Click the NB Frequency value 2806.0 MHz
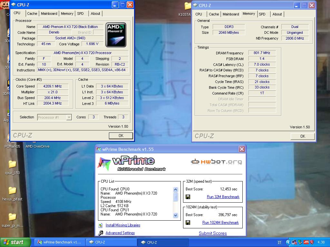Viewport: 330px width, 247px height. (x=295, y=38)
